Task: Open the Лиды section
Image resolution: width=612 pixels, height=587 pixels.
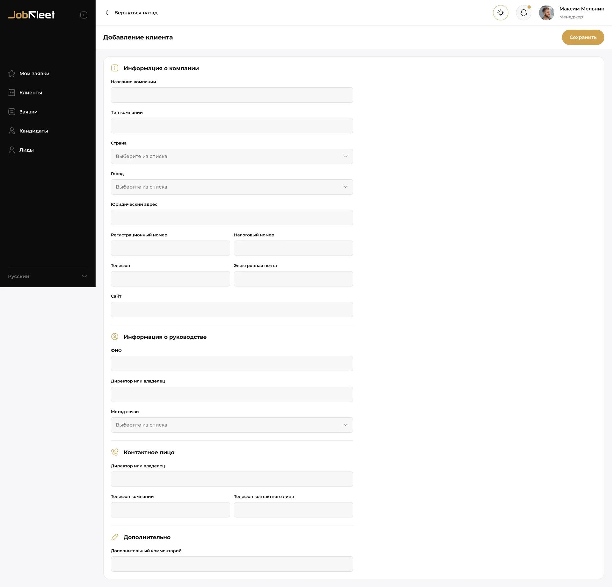Action: [12, 150]
